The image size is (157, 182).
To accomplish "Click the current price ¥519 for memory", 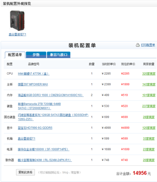I will (x=124, y=95).
